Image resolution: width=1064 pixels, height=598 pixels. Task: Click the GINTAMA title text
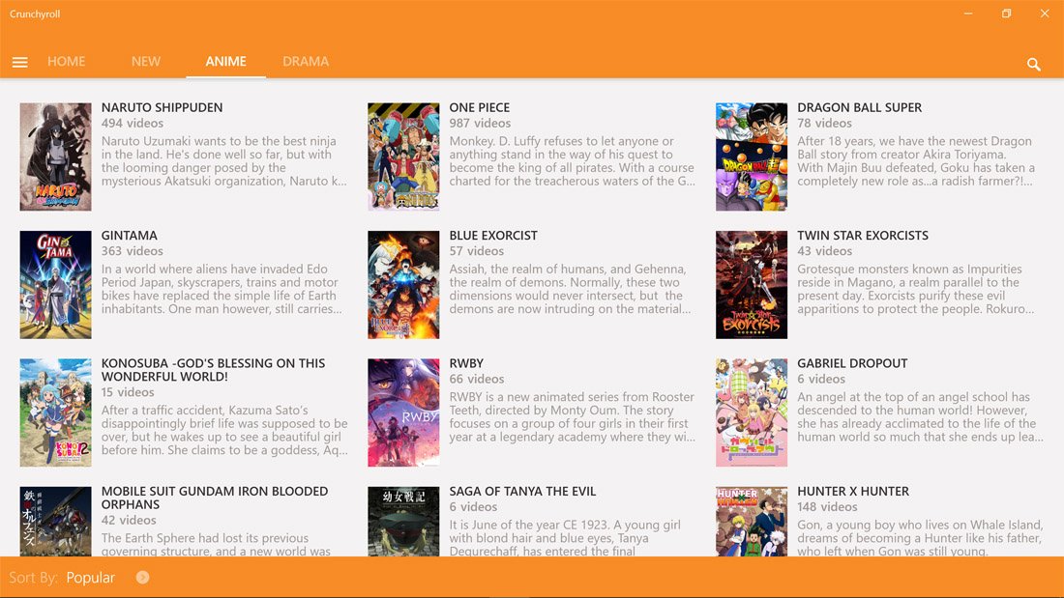(x=130, y=236)
